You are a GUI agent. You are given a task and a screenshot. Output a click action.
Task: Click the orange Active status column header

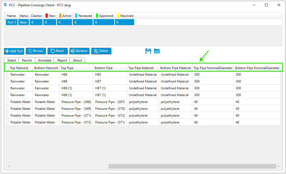(65, 16)
